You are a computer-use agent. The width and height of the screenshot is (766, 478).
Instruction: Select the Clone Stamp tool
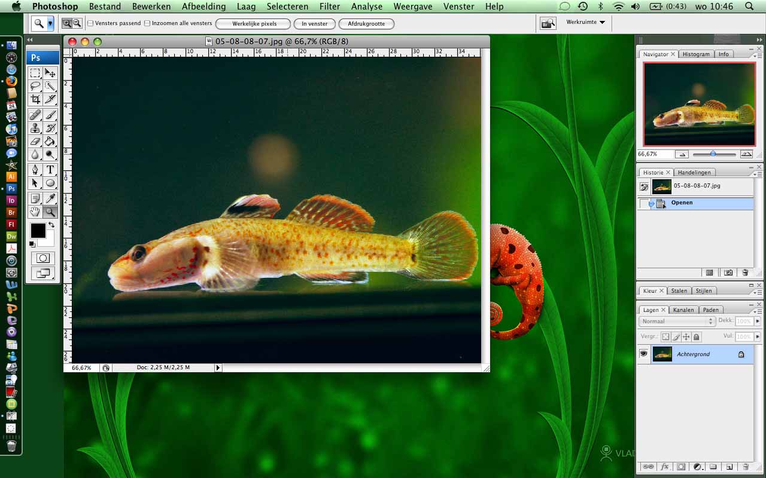[35, 128]
